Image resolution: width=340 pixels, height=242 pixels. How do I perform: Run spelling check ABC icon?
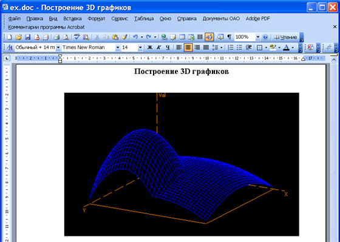[x=76, y=37]
